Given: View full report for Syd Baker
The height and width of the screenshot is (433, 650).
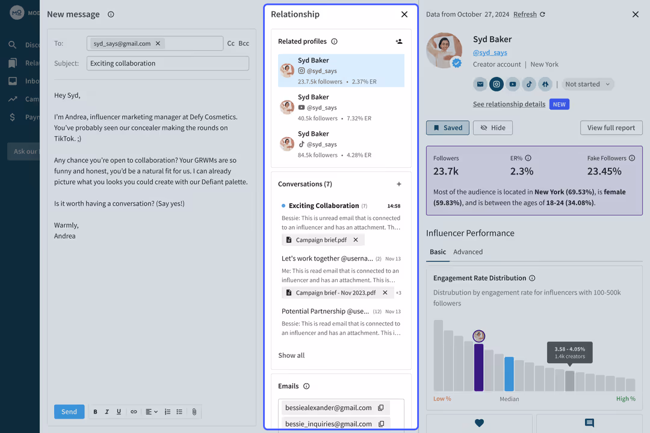Looking at the screenshot, I should coord(611,127).
